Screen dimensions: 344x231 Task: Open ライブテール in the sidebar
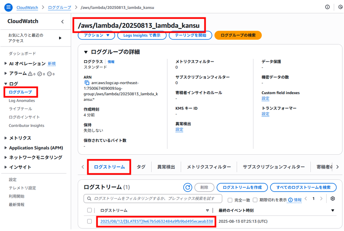tap(20, 109)
